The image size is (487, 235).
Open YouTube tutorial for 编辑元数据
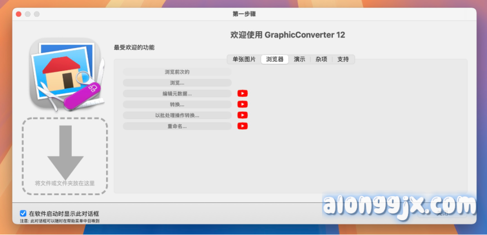click(x=243, y=94)
